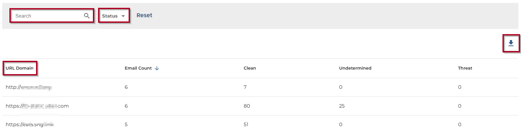This screenshot has width=521, height=132.
Task: Click the Email Count value 5
Action: click(x=126, y=125)
